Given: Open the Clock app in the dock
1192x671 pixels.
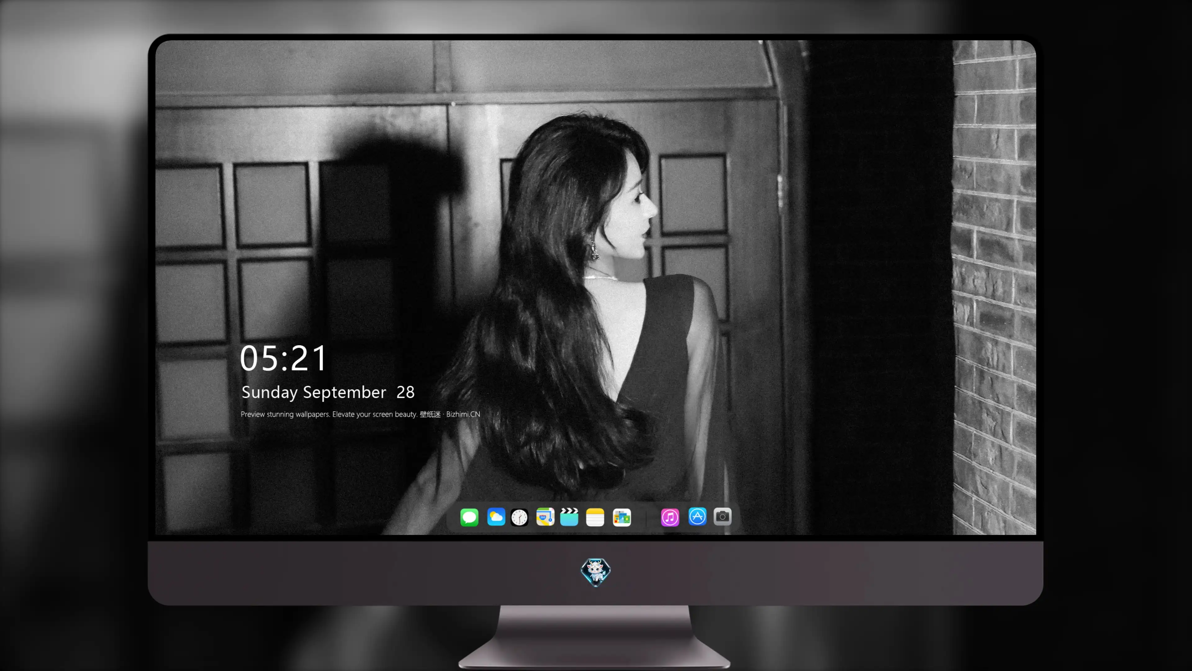Looking at the screenshot, I should (519, 517).
